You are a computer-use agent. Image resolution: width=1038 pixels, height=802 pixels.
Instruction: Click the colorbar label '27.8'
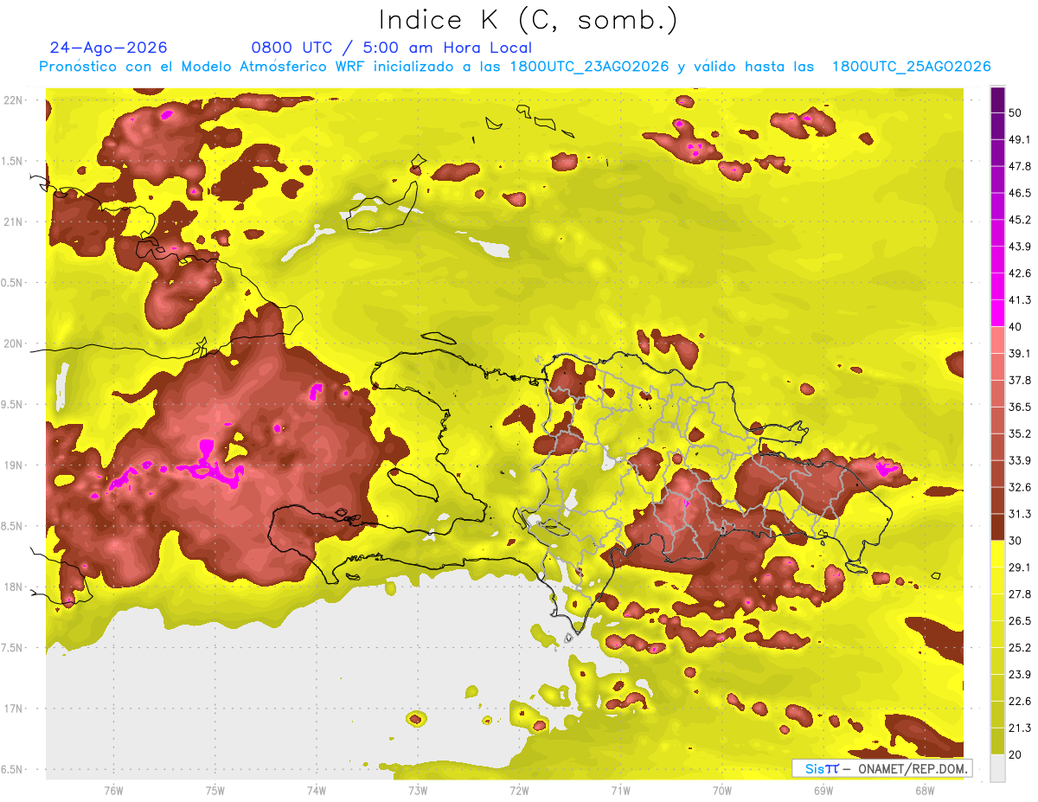(x=1020, y=594)
